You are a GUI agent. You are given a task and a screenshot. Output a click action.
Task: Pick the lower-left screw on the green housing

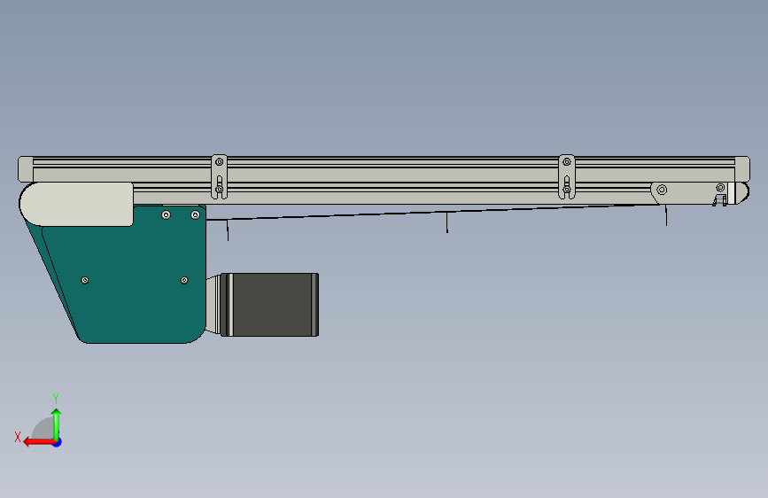85,280
